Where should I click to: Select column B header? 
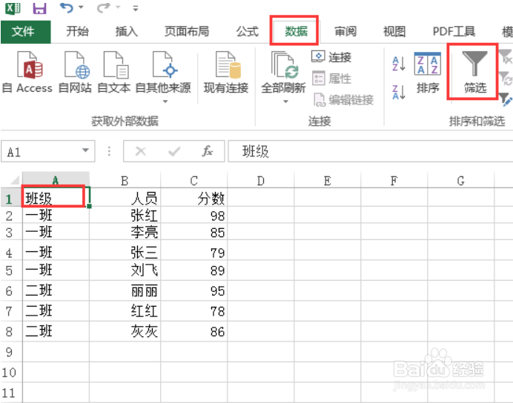pos(125,180)
